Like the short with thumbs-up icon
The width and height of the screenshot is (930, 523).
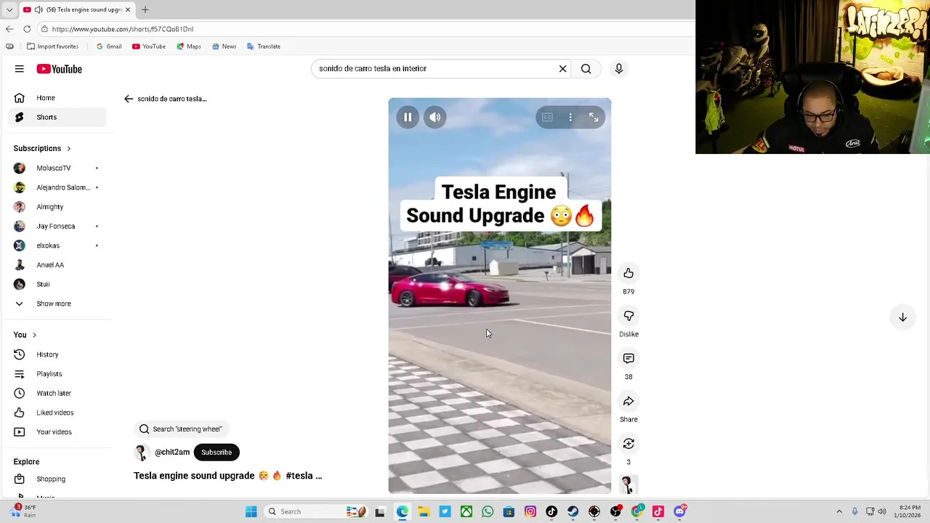coord(628,273)
